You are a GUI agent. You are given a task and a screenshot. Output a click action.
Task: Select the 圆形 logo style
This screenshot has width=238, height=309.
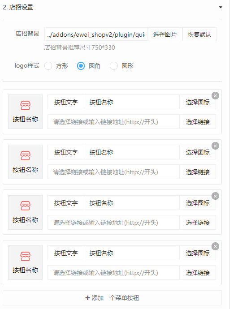tap(114, 66)
